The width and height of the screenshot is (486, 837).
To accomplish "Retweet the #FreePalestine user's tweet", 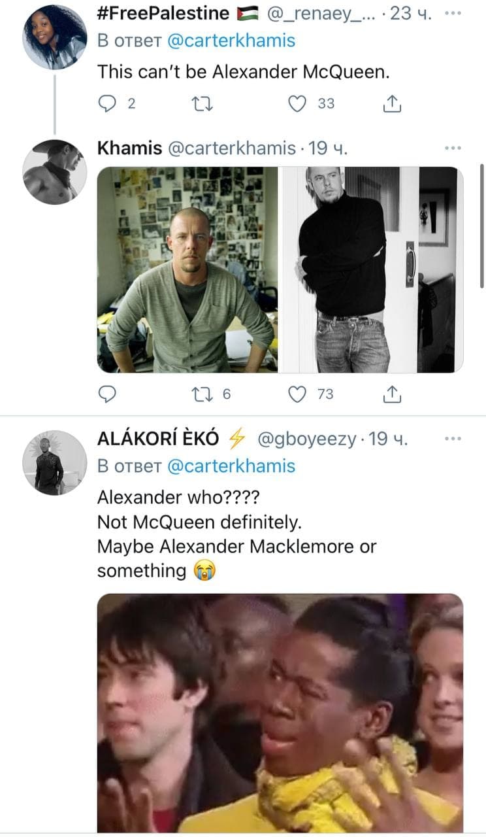I will click(x=203, y=103).
